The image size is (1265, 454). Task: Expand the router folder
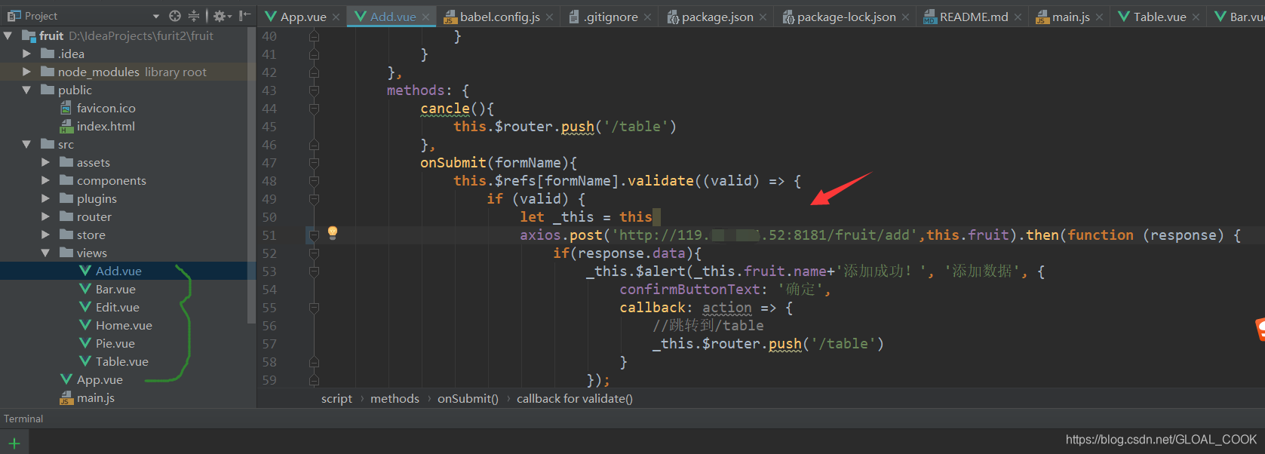tap(46, 216)
